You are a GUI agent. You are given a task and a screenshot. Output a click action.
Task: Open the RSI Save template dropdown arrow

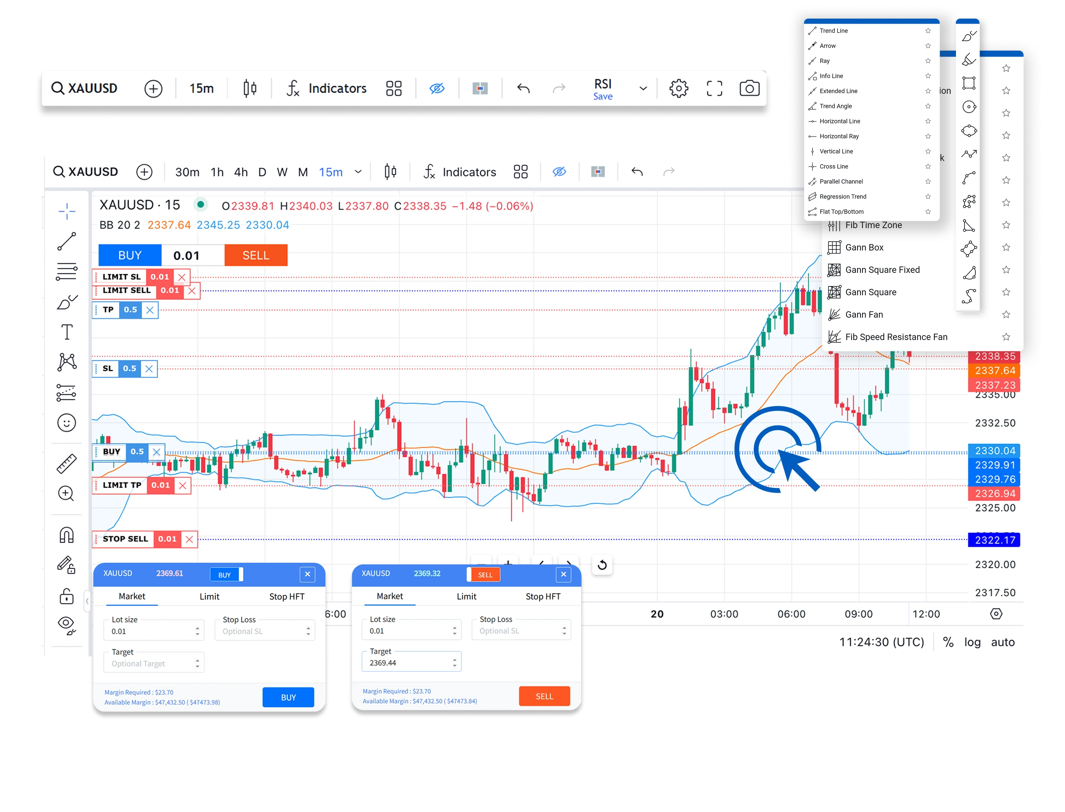(643, 88)
